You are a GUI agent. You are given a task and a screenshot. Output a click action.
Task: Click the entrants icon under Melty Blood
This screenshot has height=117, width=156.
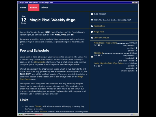click(x=99, y=45)
